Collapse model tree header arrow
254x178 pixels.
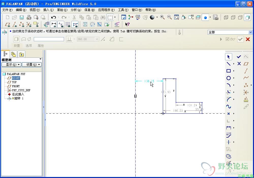[40, 59]
